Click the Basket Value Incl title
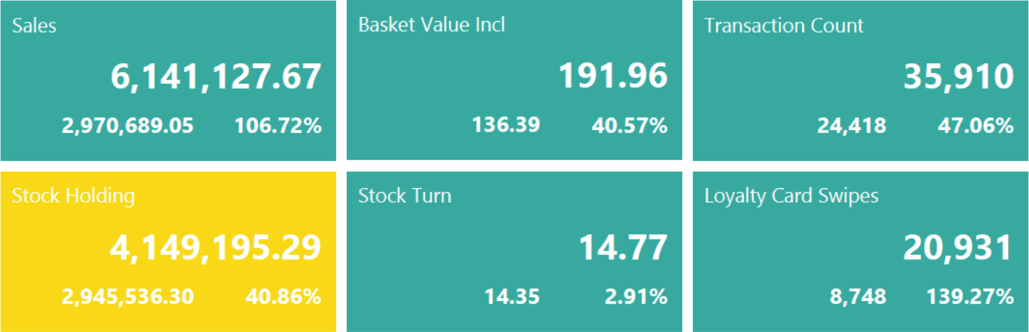 click(x=431, y=25)
